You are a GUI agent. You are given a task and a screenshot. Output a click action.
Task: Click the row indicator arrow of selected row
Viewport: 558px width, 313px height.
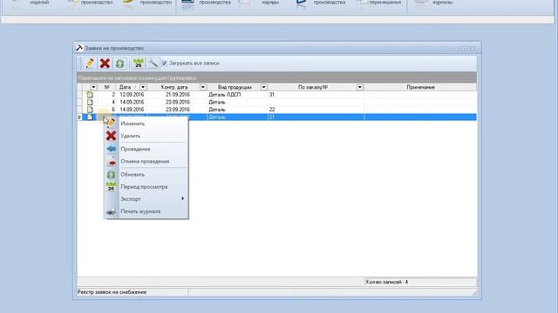[79, 117]
